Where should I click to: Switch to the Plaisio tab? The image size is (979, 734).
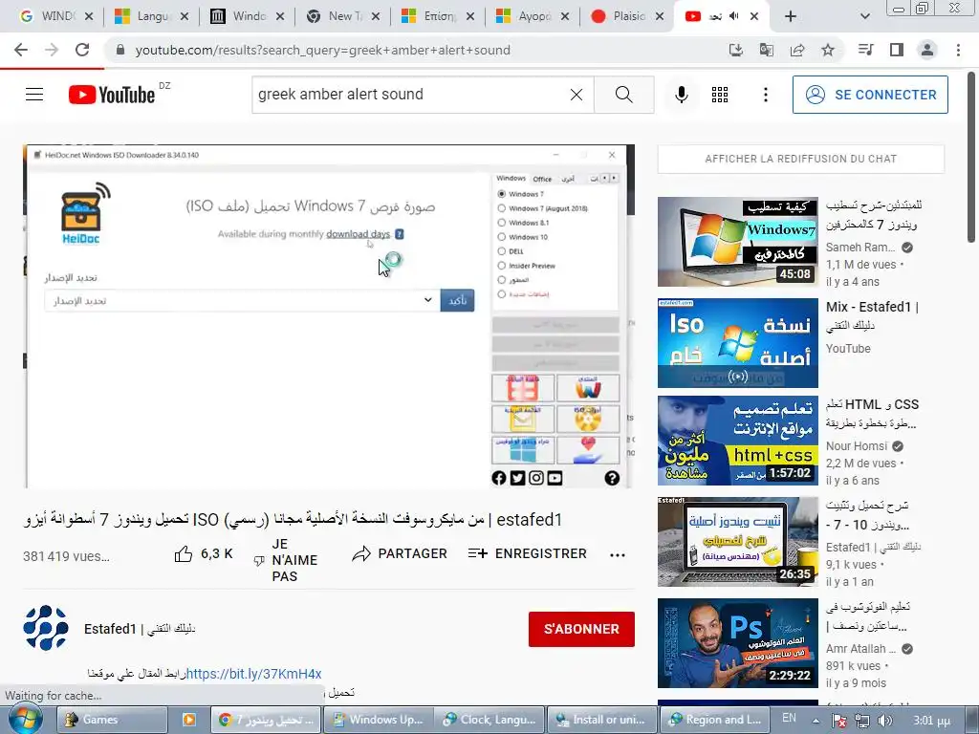pos(627,16)
